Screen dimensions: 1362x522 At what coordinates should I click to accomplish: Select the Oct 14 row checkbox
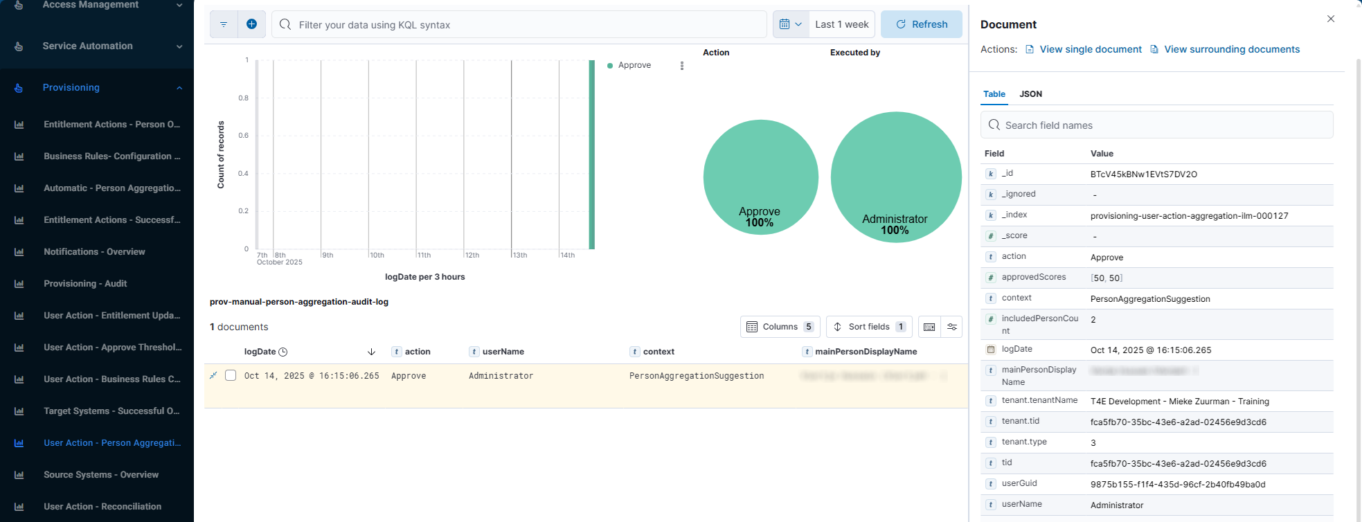coord(231,375)
